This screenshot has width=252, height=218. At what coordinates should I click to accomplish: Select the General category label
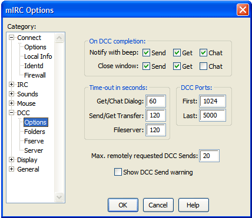pos(28,169)
